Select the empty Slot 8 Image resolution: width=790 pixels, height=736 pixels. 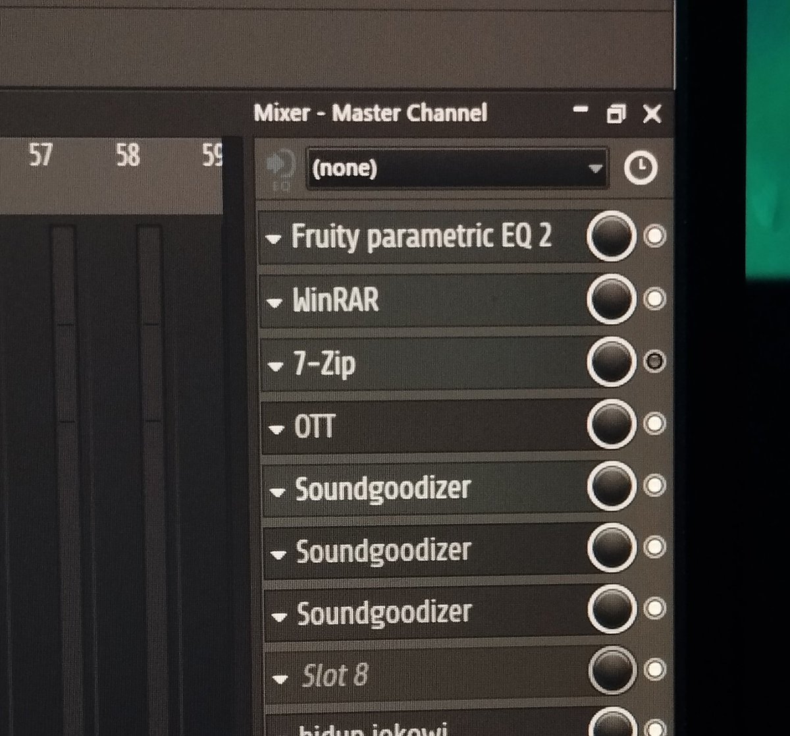pos(334,675)
